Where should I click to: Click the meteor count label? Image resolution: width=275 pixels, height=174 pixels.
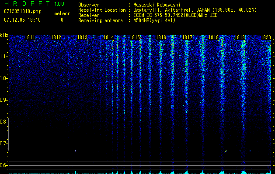click(x=62, y=13)
